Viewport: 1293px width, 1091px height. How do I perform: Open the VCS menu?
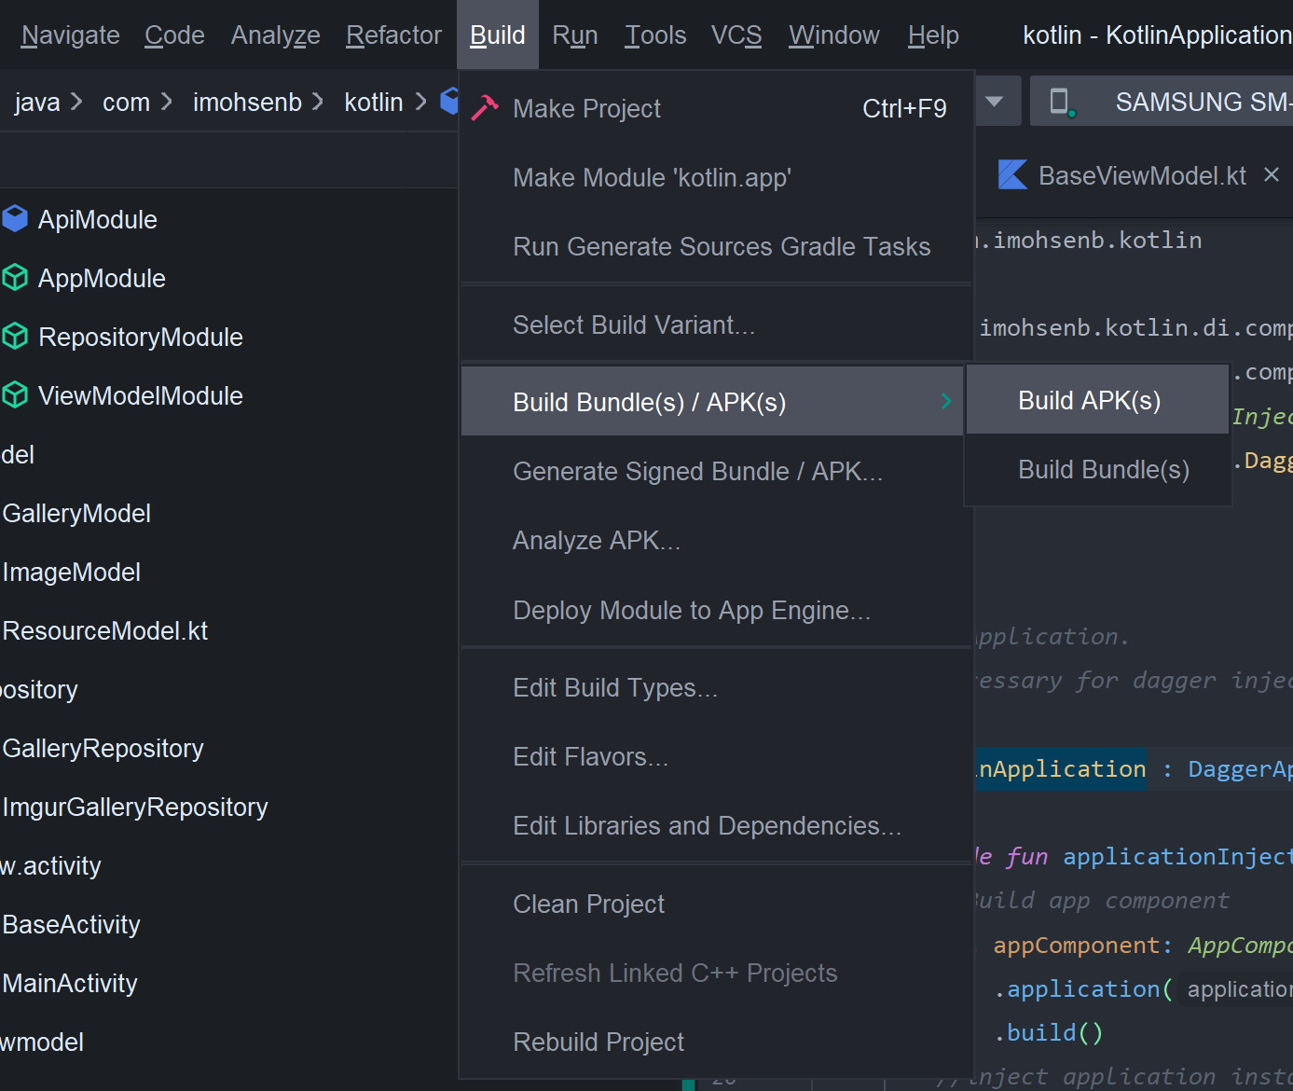(x=736, y=35)
